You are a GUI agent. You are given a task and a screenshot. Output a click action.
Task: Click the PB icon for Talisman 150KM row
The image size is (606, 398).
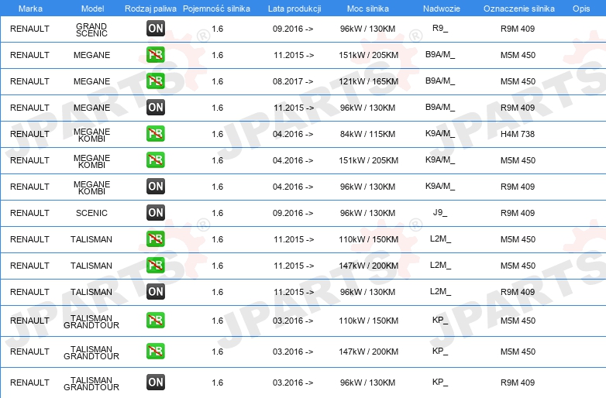[155, 238]
